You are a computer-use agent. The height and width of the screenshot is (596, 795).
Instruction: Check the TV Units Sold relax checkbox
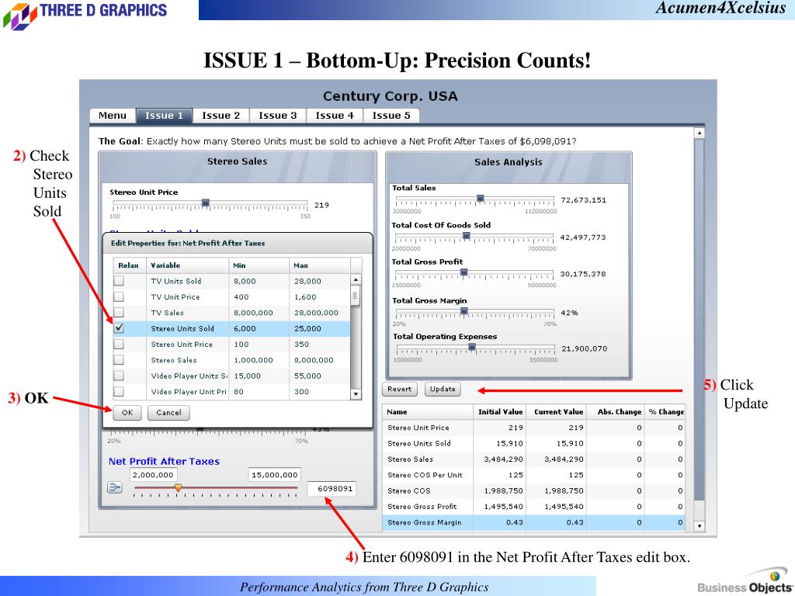119,281
